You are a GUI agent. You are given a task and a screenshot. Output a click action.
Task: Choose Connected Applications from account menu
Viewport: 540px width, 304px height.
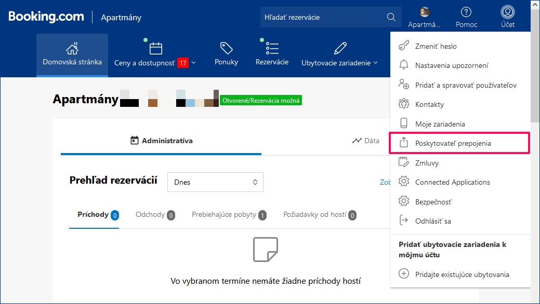pyautogui.click(x=452, y=182)
